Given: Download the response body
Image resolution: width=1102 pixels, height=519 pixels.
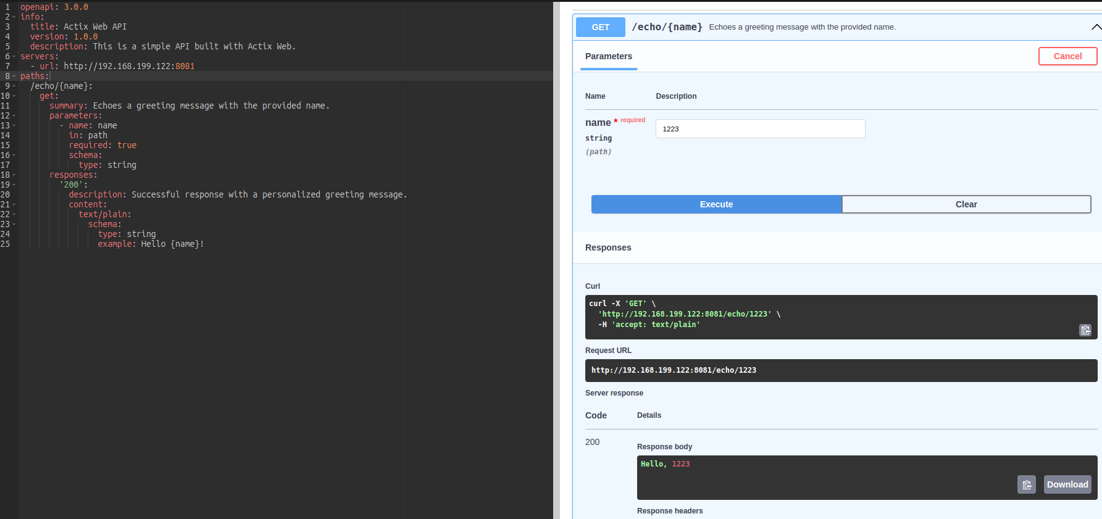Looking at the screenshot, I should point(1067,484).
